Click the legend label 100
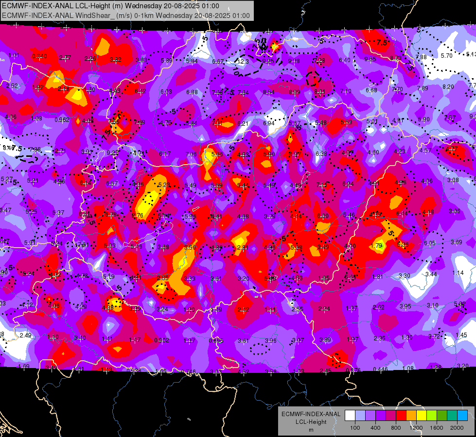Screen dimensions: 476x437 [355, 428]
